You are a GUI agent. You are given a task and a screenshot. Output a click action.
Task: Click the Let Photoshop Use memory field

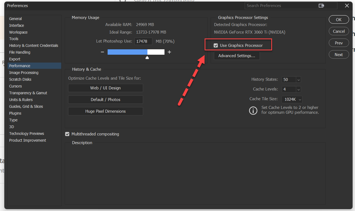tap(143, 41)
